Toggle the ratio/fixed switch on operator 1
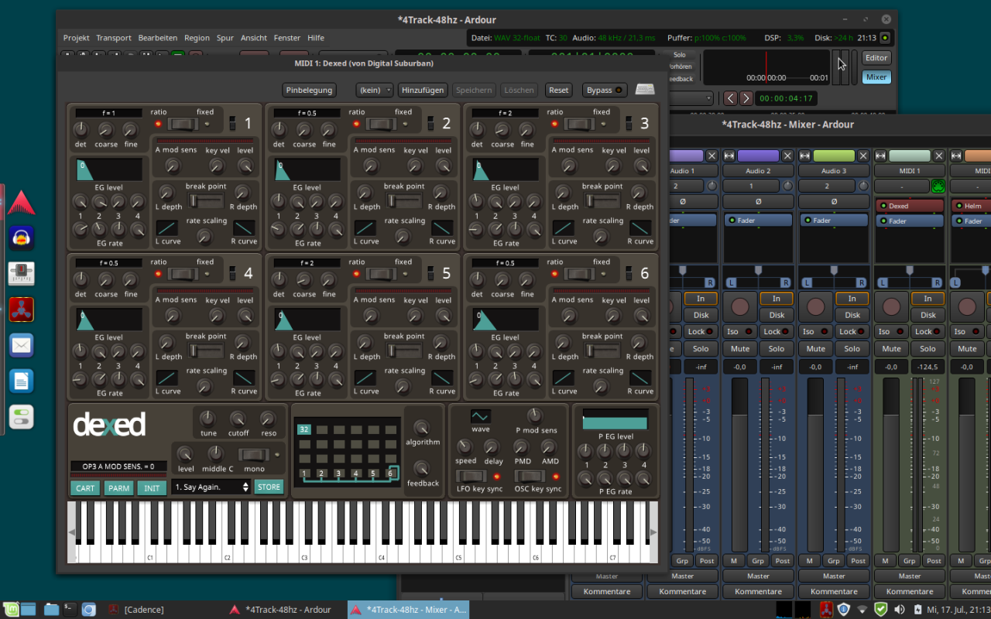Image resolution: width=991 pixels, height=619 pixels. coord(183,124)
